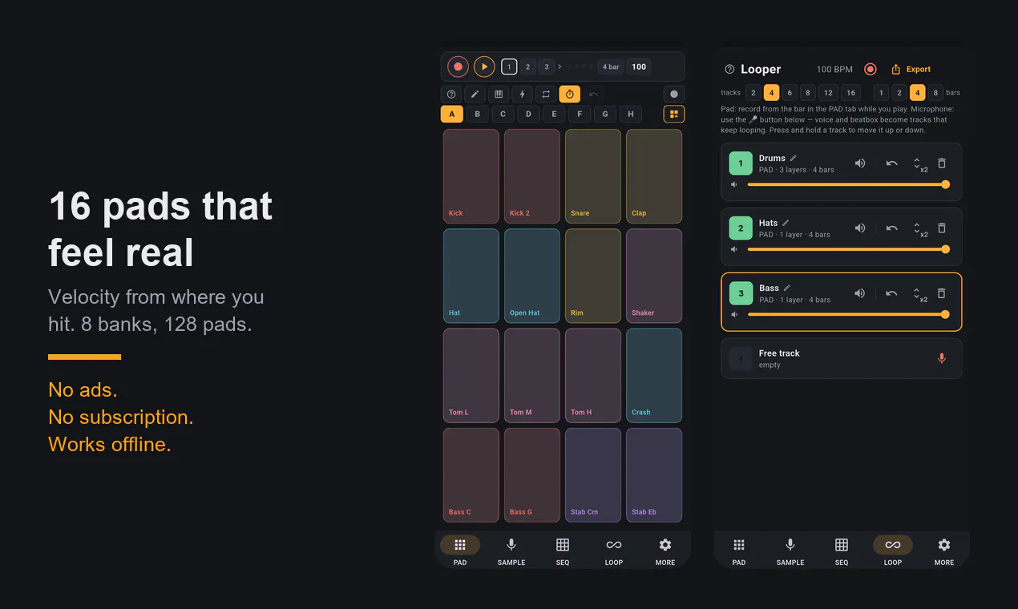The width and height of the screenshot is (1018, 609).
Task: Hit the Open Hat pad
Action: 532,276
